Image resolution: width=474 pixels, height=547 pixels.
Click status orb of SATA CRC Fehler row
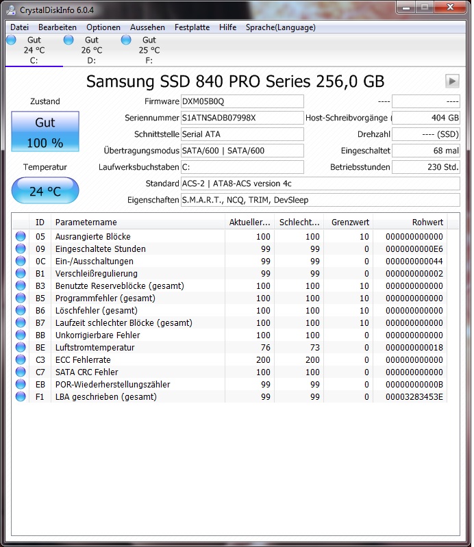click(21, 372)
